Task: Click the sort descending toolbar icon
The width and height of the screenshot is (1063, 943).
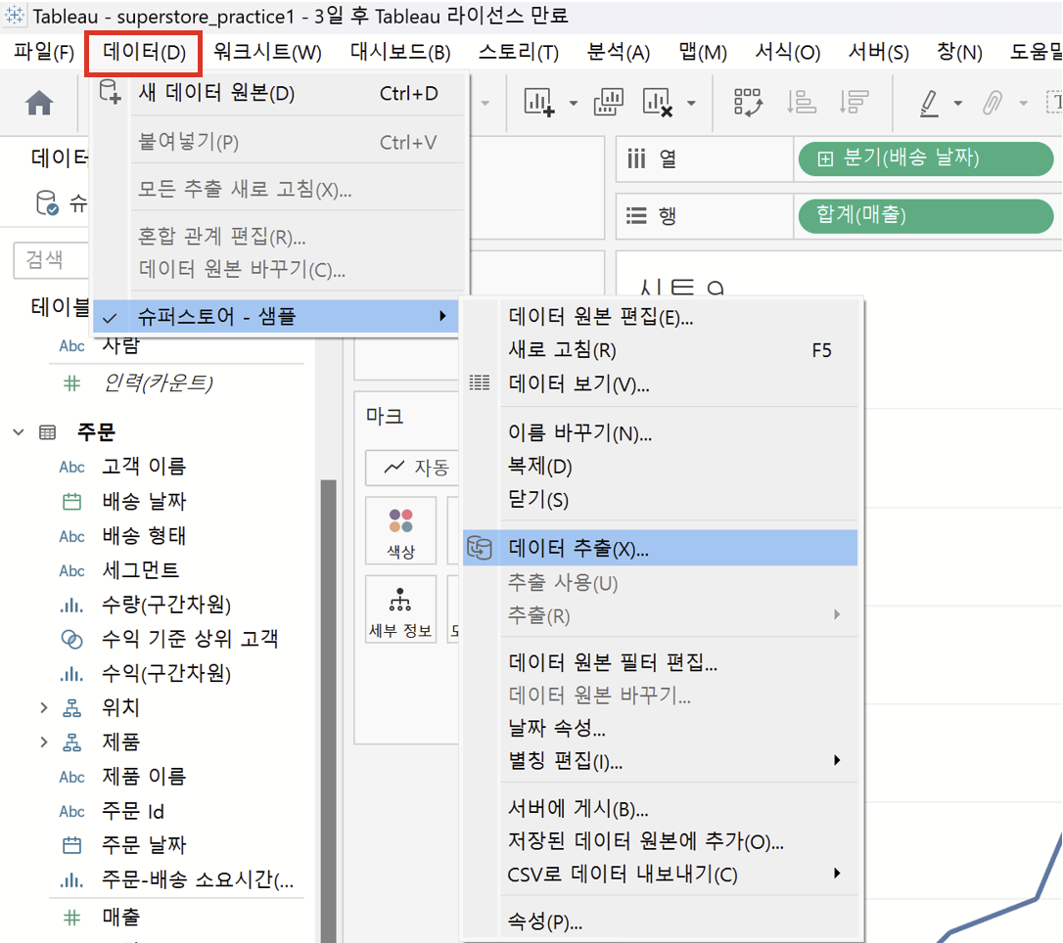Action: (x=853, y=103)
